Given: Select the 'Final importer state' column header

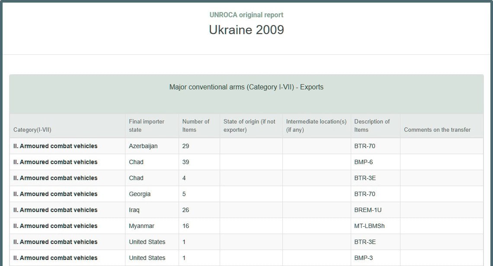Looking at the screenshot, I should 147,126.
